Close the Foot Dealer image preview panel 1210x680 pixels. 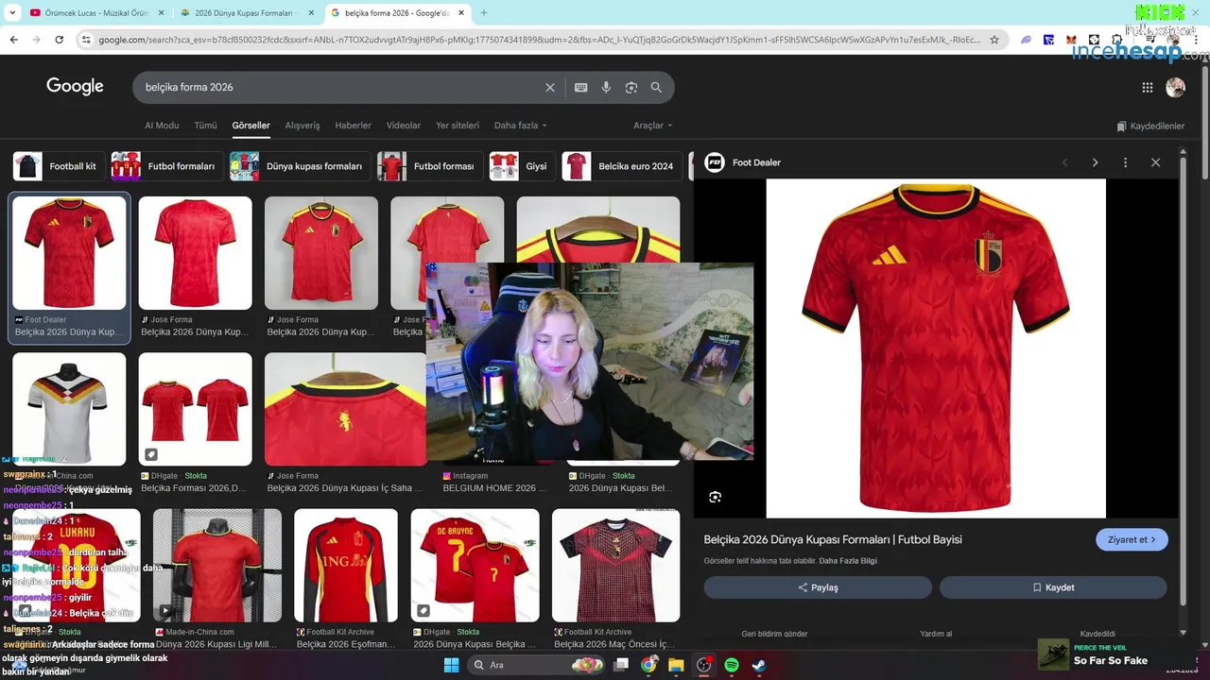[x=1155, y=162]
